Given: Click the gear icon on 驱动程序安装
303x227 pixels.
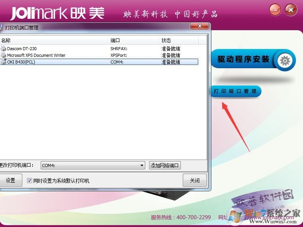Looking at the screenshot, I should pos(285,61).
